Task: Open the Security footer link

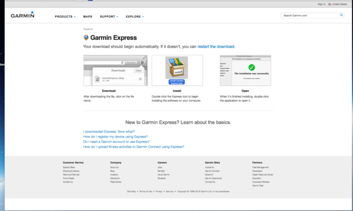Action: coord(170,192)
